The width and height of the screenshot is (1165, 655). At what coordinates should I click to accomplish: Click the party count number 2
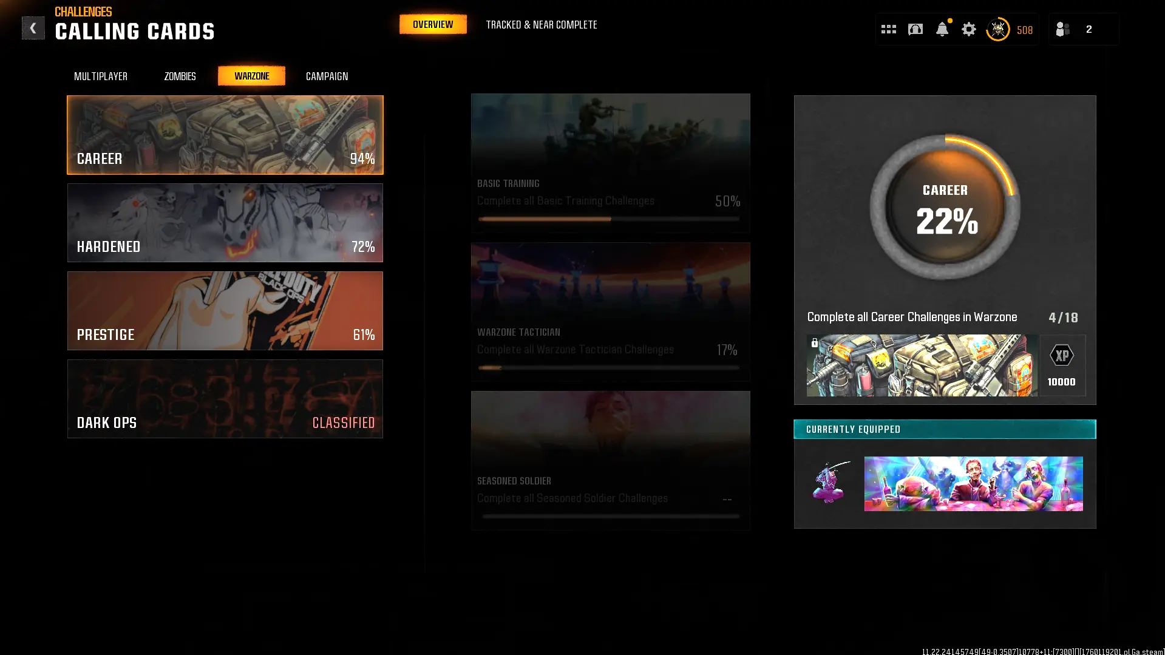pos(1089,29)
